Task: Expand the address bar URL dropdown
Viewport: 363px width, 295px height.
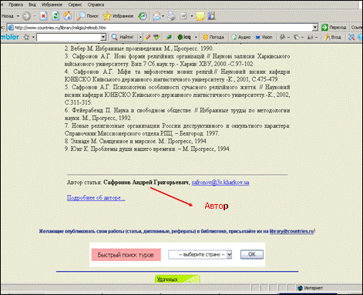Action: pyautogui.click(x=315, y=27)
